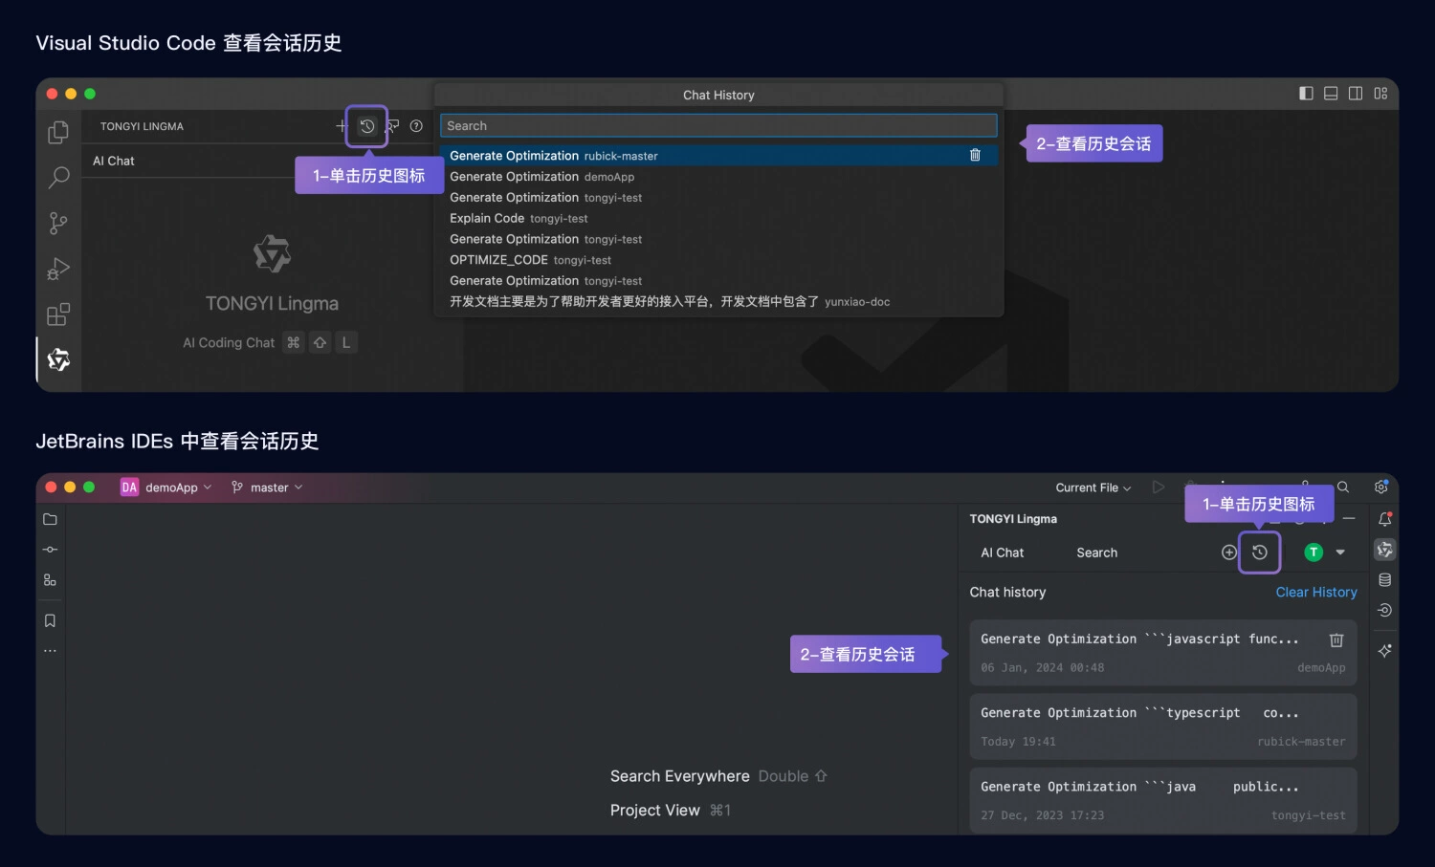Viewport: 1435px width, 867px height.
Task: Open More tool windows ellipsis in JetBrains
Action: [x=51, y=651]
